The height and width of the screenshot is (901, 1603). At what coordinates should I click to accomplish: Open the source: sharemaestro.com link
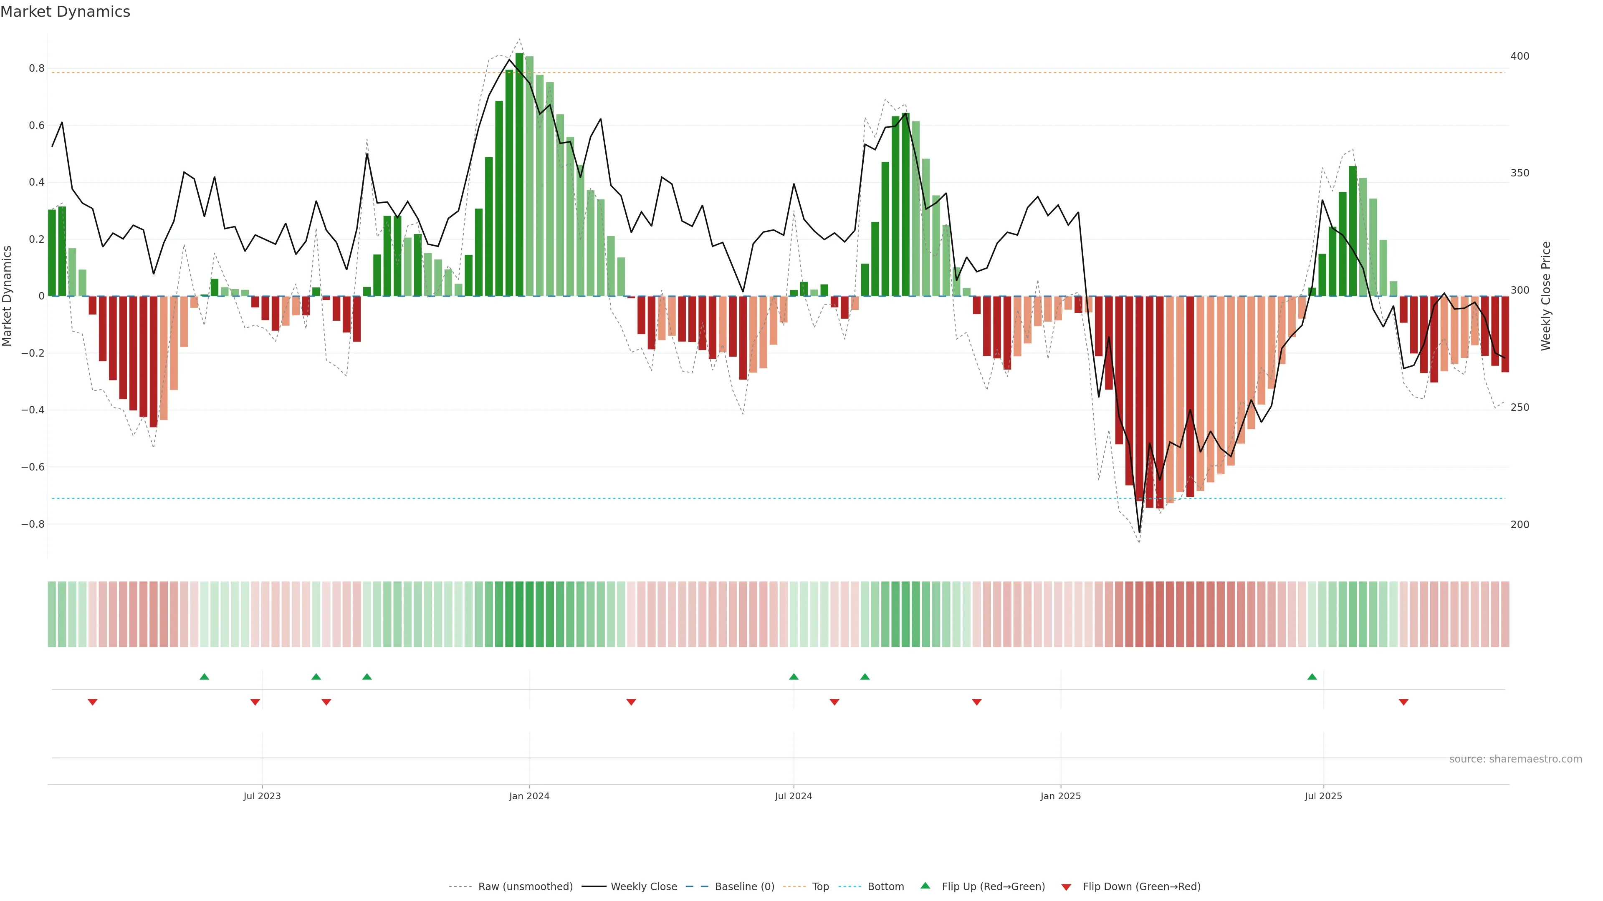pyautogui.click(x=1515, y=759)
